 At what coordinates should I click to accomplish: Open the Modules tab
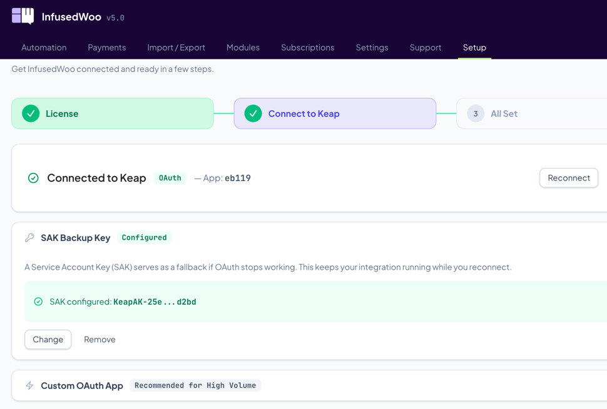pos(243,47)
